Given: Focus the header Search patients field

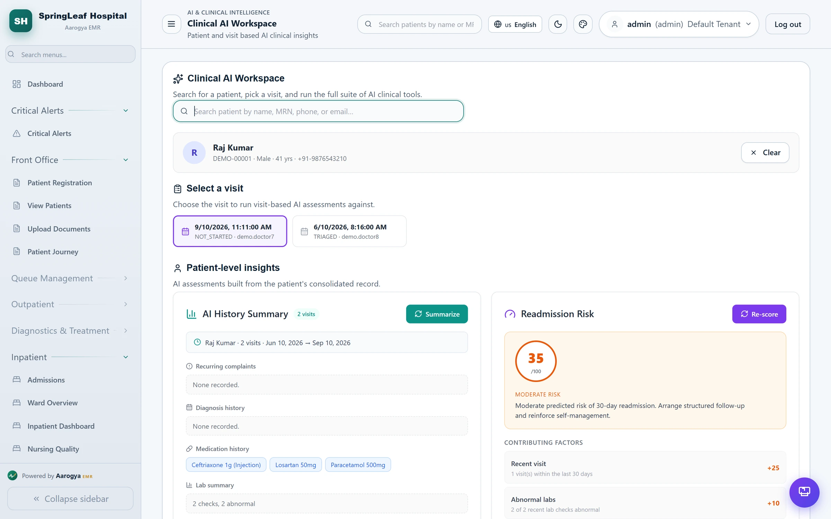Looking at the screenshot, I should [419, 24].
